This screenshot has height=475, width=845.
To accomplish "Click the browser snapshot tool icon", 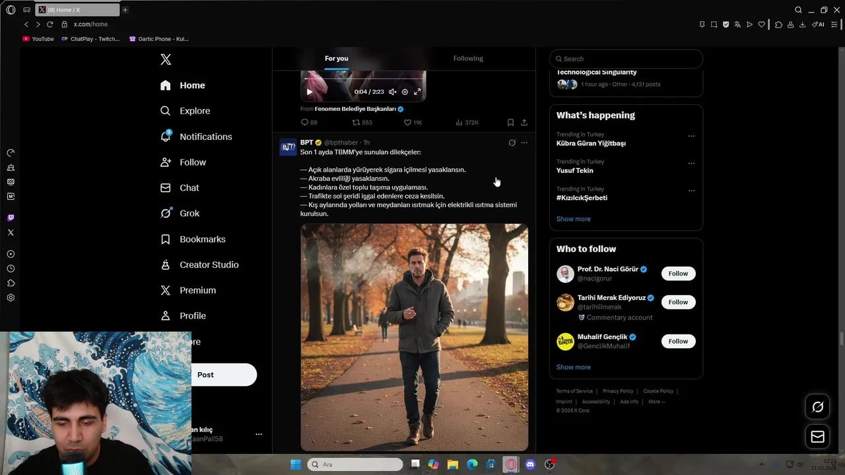I will [714, 24].
